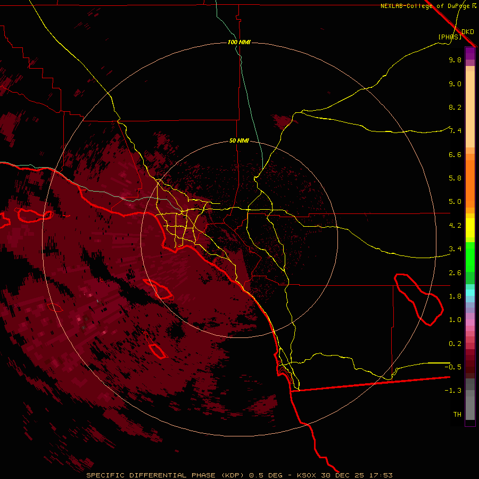479x479 pixels.
Task: Click the -0.5 legend value
Action: [453, 367]
